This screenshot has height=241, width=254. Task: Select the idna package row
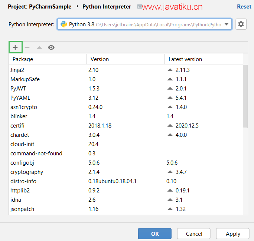point(126,200)
